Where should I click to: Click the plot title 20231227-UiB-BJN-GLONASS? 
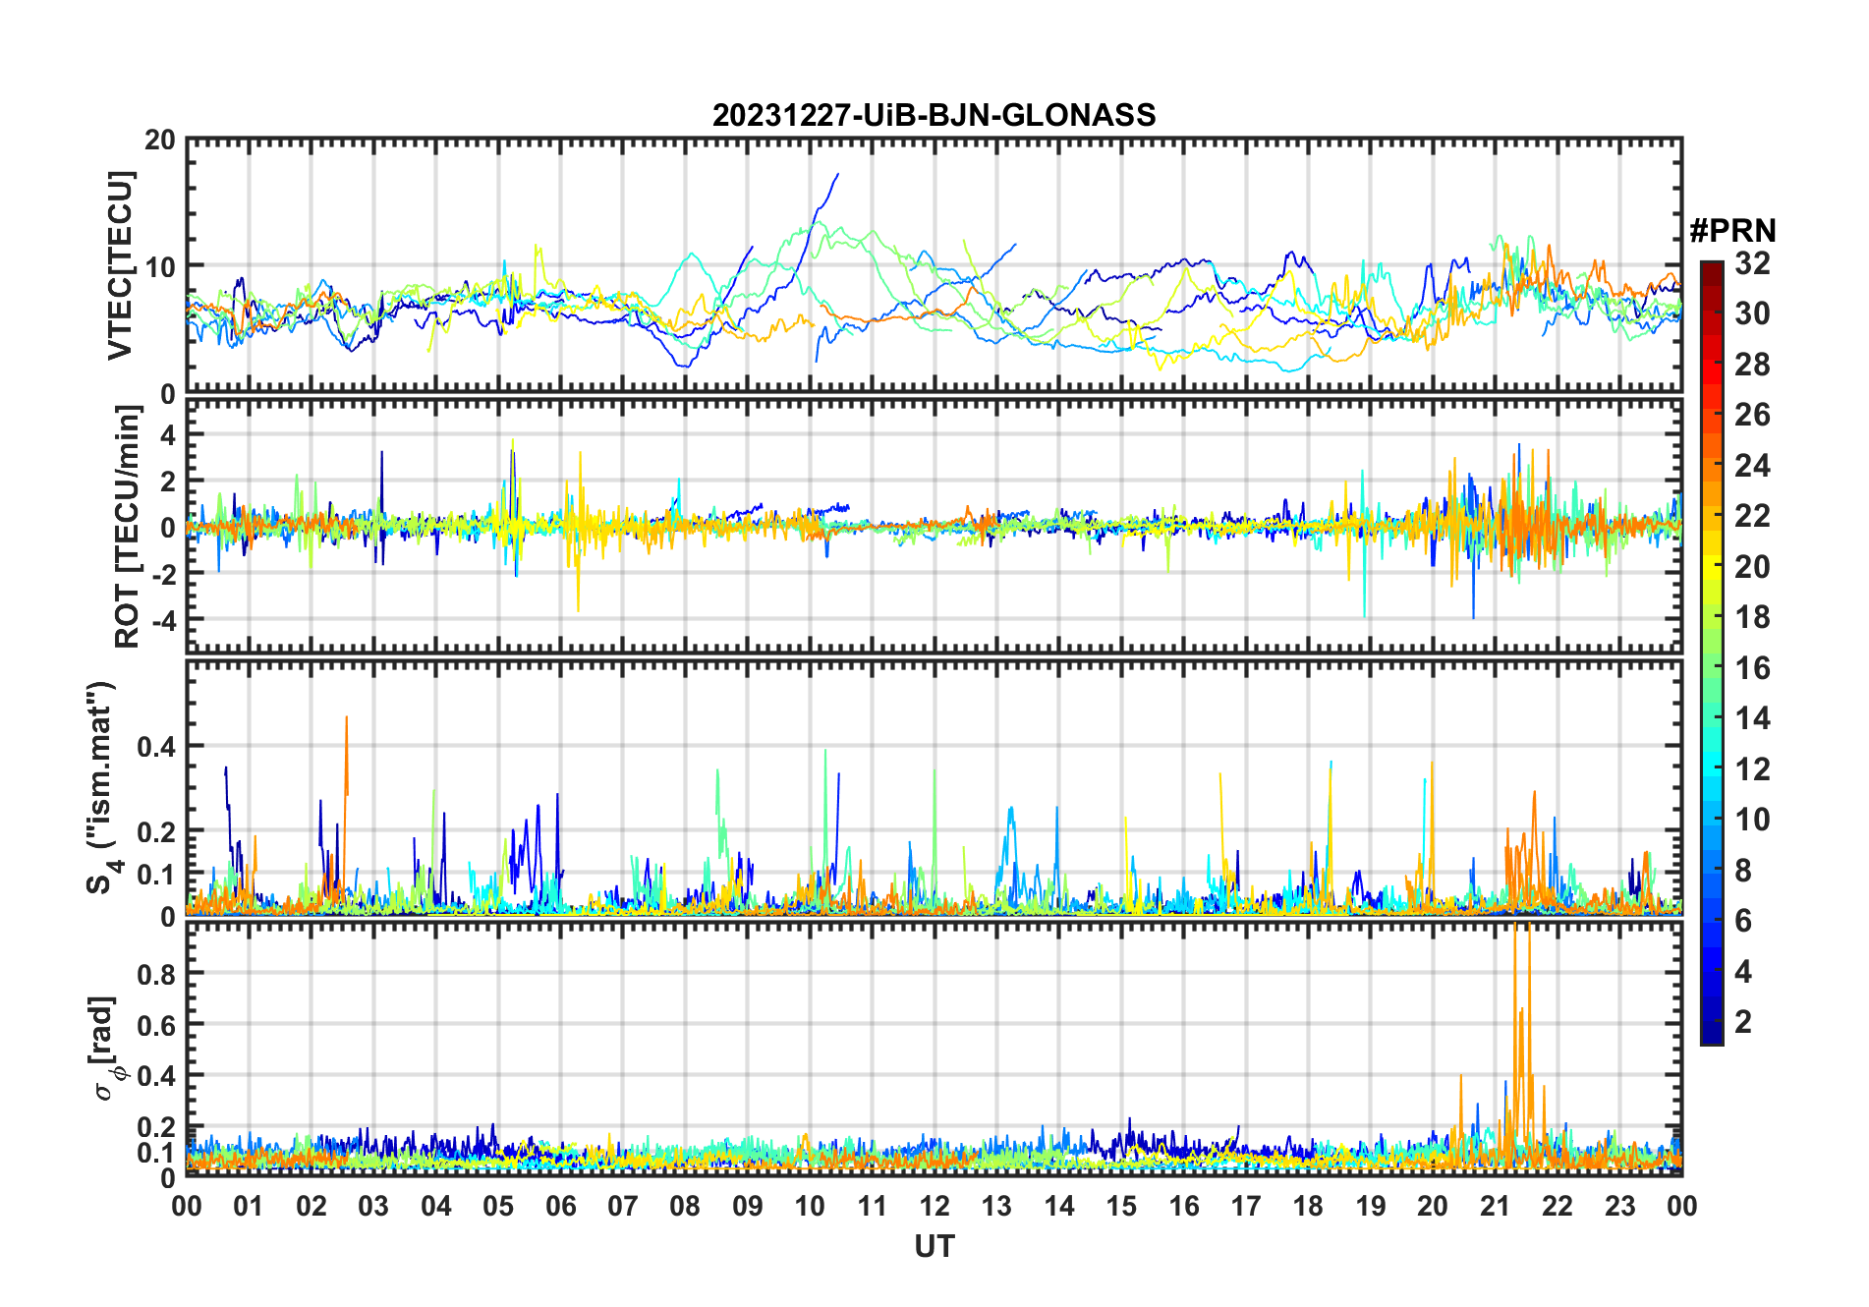point(934,115)
